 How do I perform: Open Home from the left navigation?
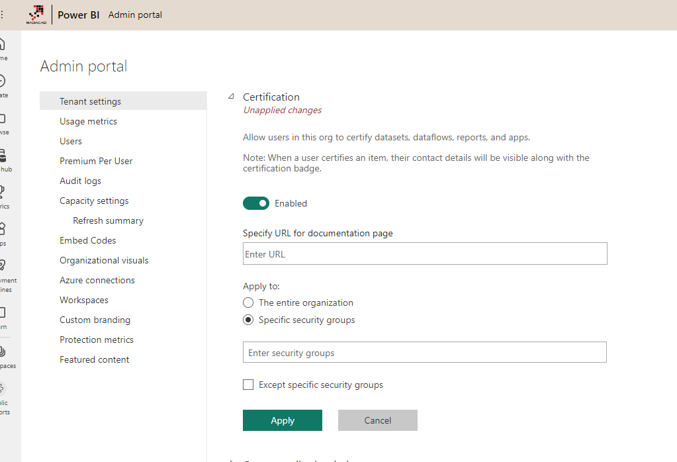pos(3,45)
